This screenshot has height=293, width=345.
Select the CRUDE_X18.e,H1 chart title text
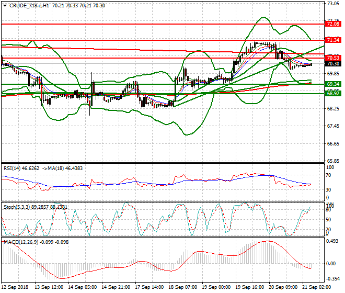pos(30,5)
